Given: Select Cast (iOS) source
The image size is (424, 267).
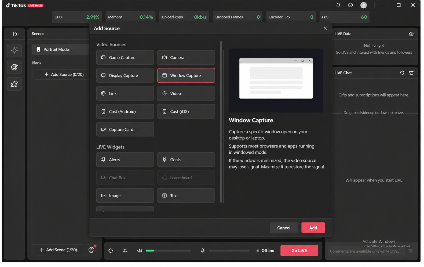Looking at the screenshot, I should pyautogui.click(x=186, y=111).
